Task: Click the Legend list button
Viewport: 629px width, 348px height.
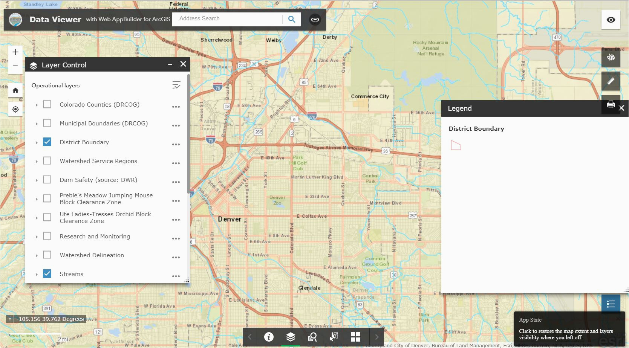Action: (x=611, y=304)
